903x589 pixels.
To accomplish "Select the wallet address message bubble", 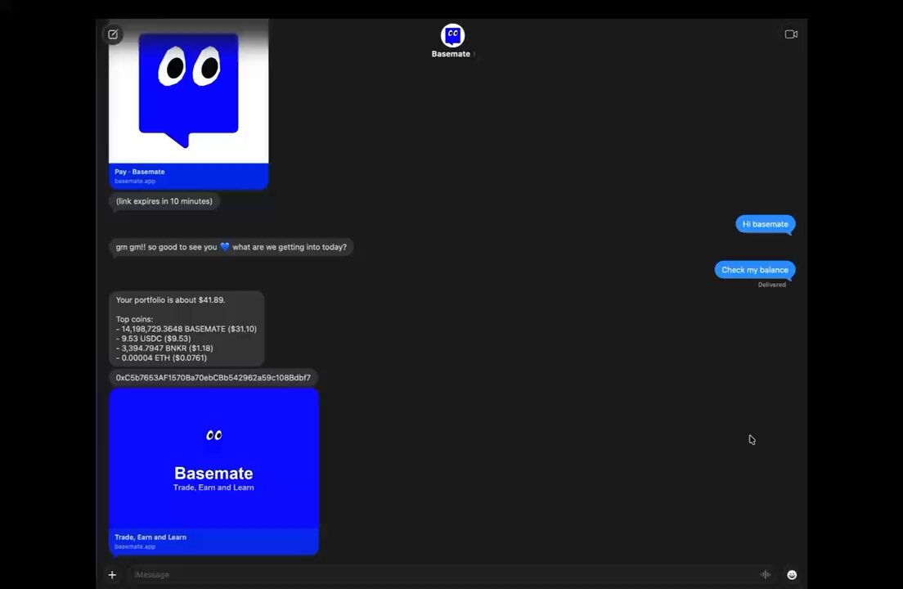I will tap(213, 378).
